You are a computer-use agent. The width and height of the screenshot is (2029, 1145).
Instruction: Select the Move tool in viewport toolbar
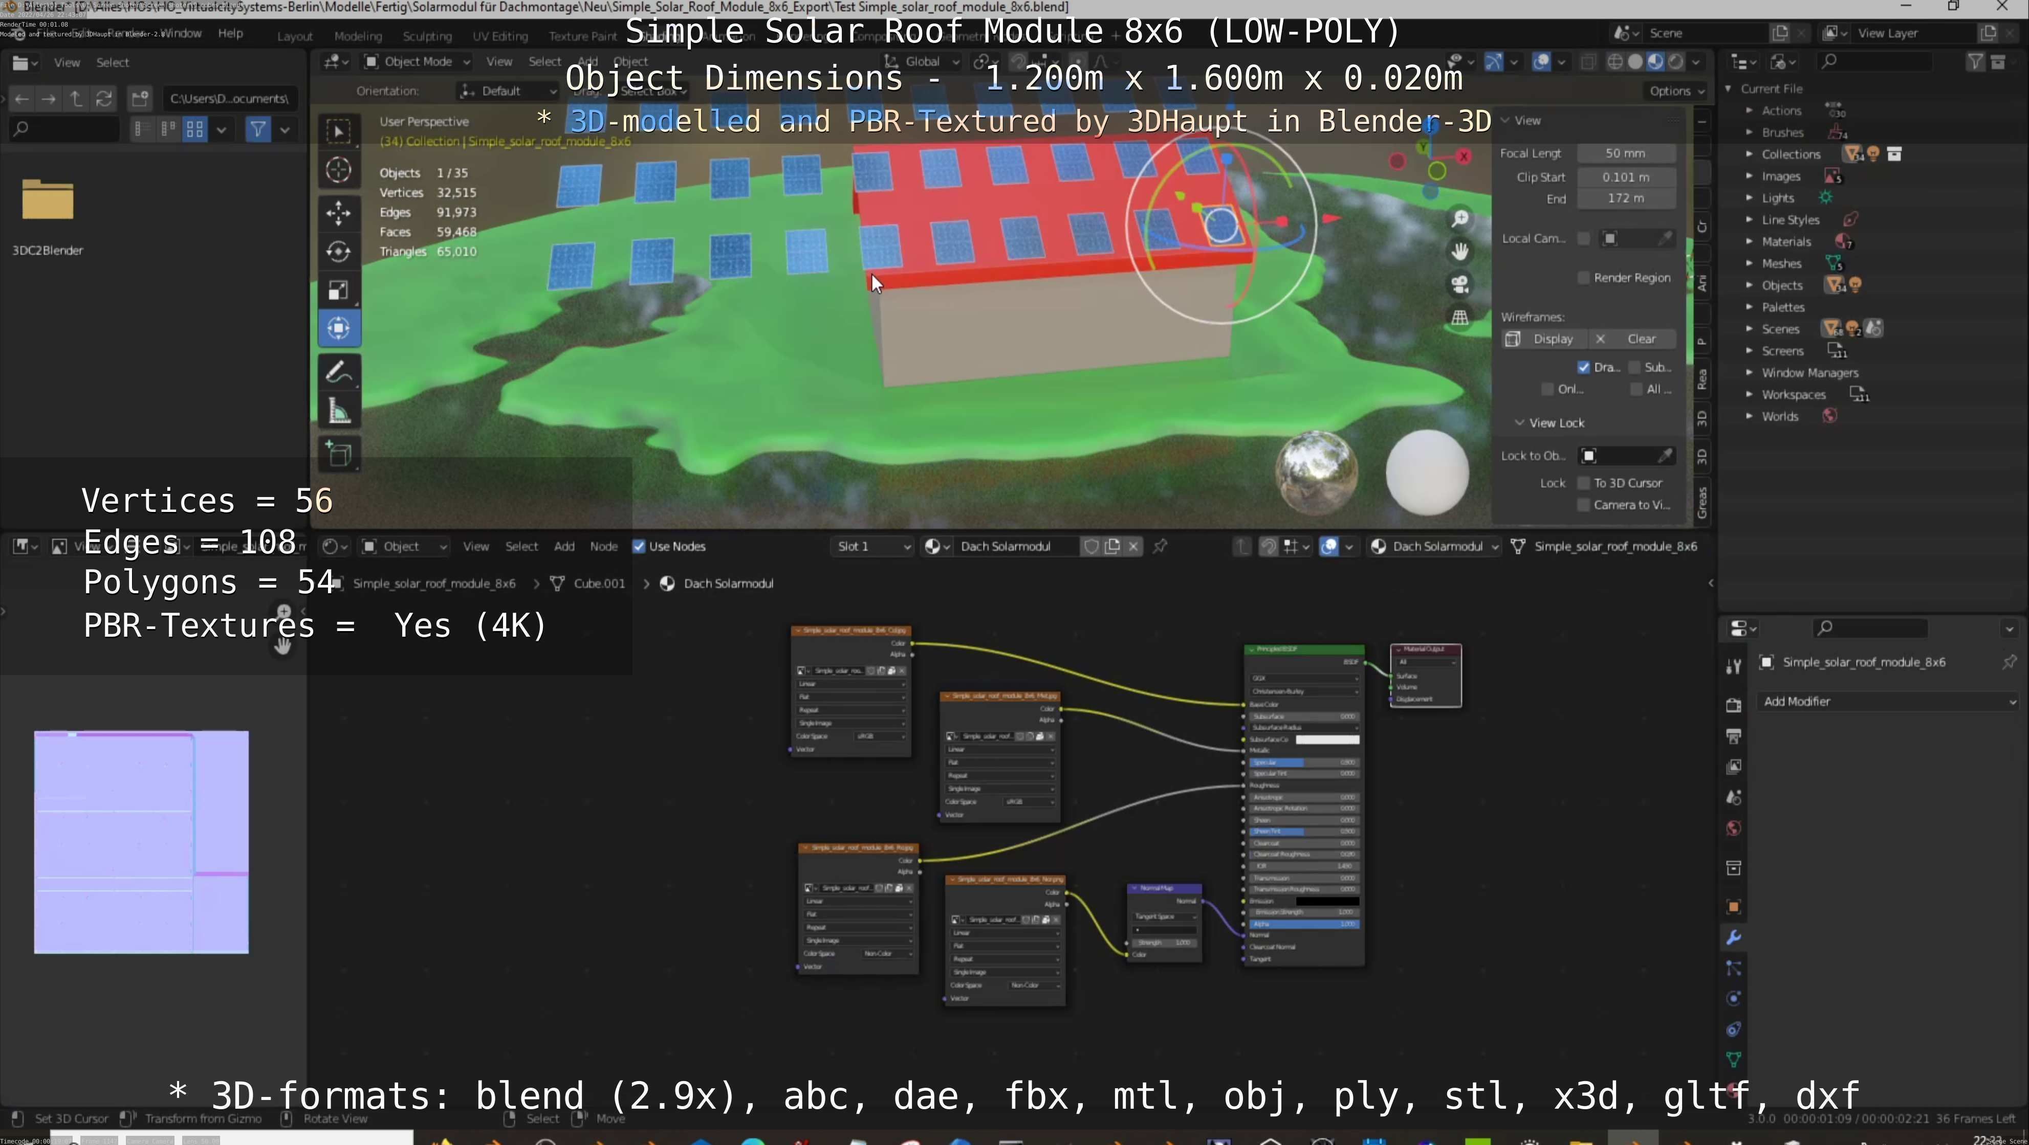339,212
